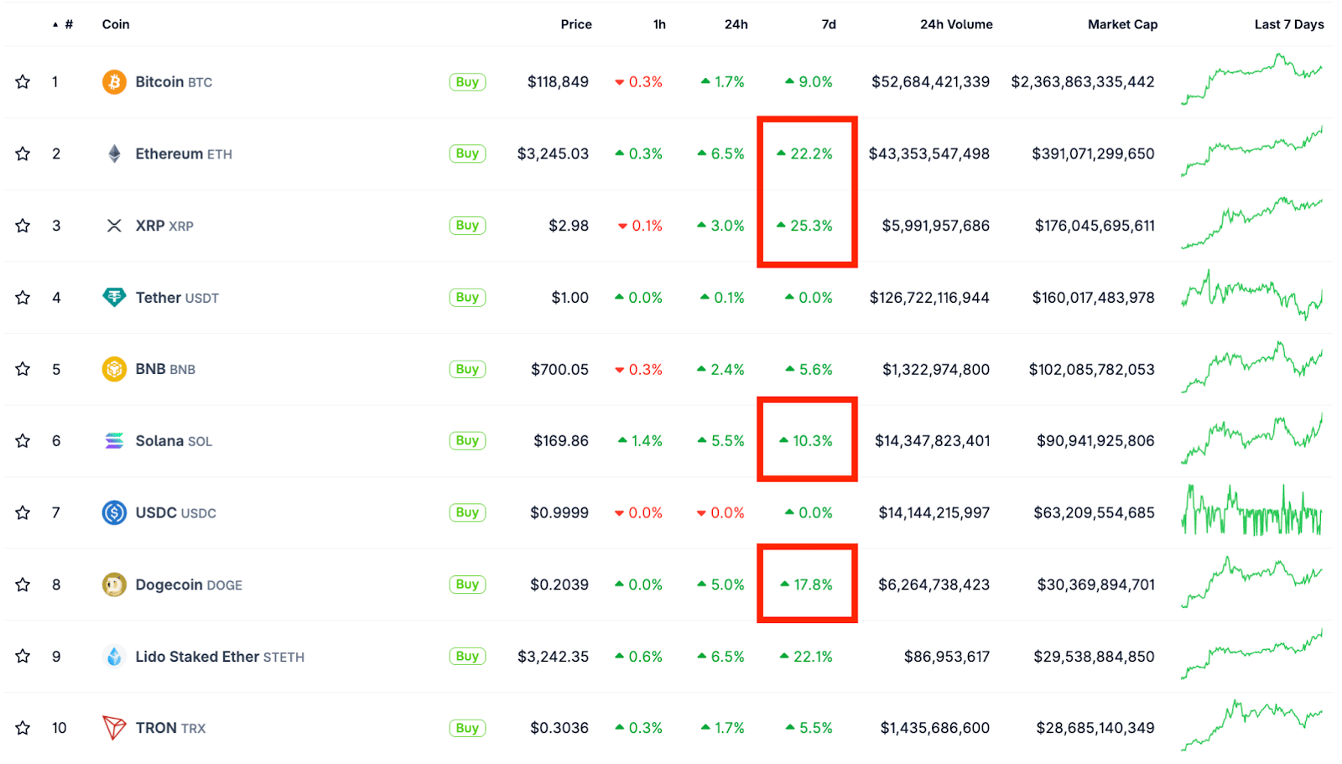The height and width of the screenshot is (764, 1342).
Task: Open Bitcoin's 7-day sparkline chart
Action: (1251, 80)
